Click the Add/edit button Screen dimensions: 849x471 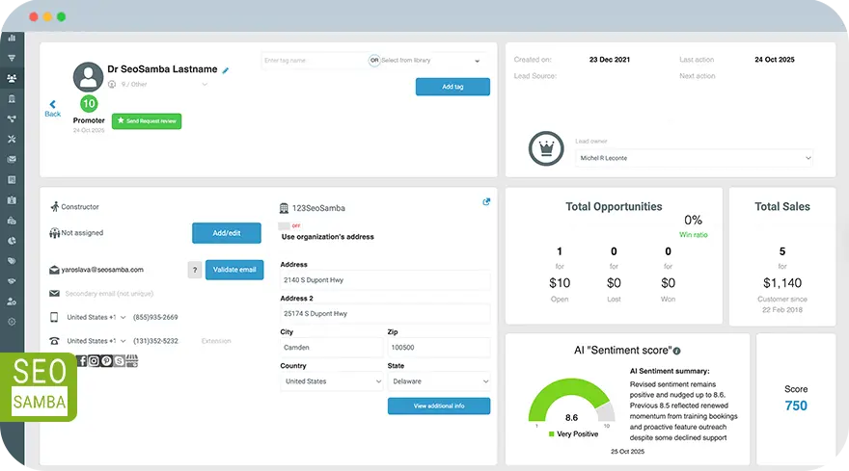click(227, 233)
